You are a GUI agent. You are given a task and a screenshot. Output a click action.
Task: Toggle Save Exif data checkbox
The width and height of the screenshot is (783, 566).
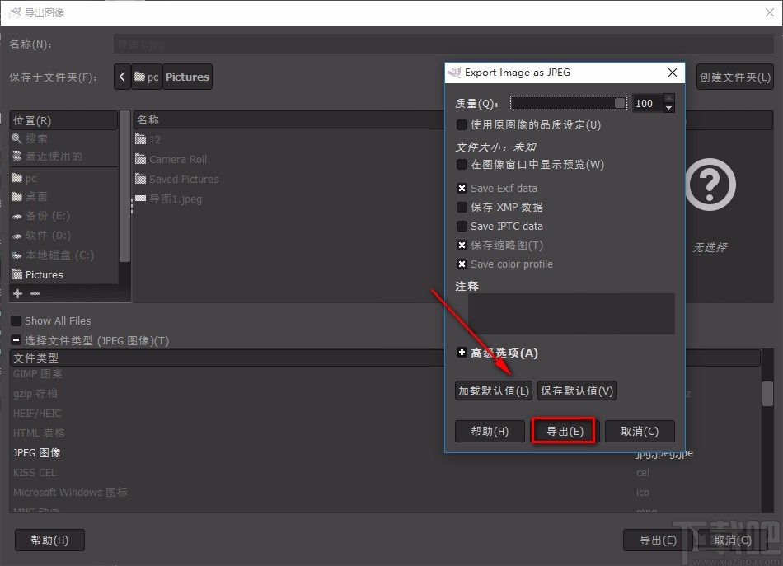point(462,188)
